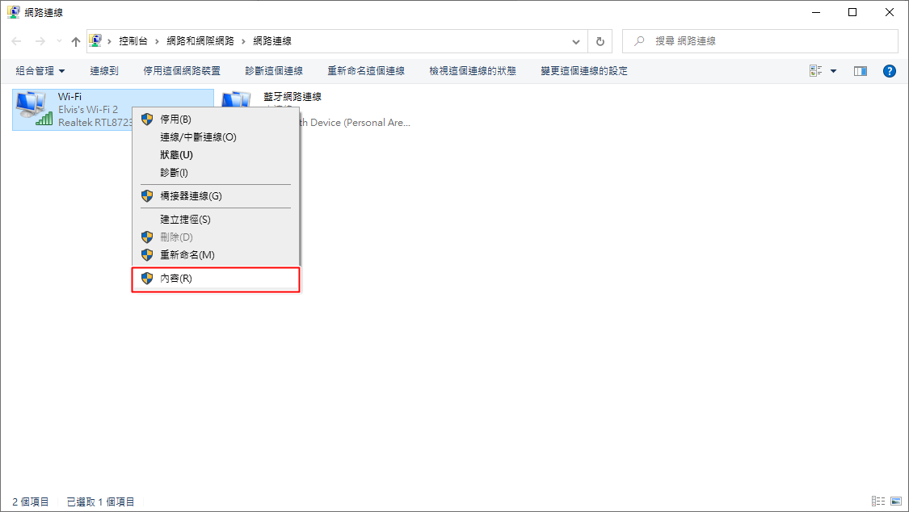Screen dimensions: 909x512
Task: Switch to details view using status bar icon
Action: tap(877, 502)
